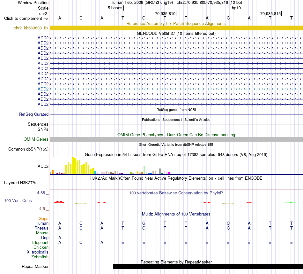Viewport: 303px width, 274px height.
Task: Open Short Genetic Variants from dbSNP title
Action: [176, 145]
